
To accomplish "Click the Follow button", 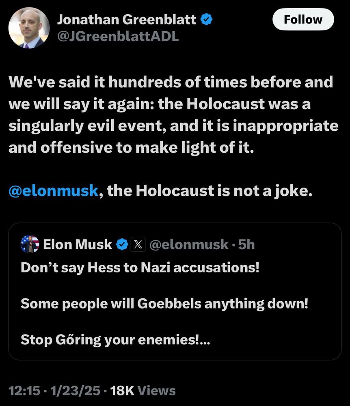I will [303, 19].
